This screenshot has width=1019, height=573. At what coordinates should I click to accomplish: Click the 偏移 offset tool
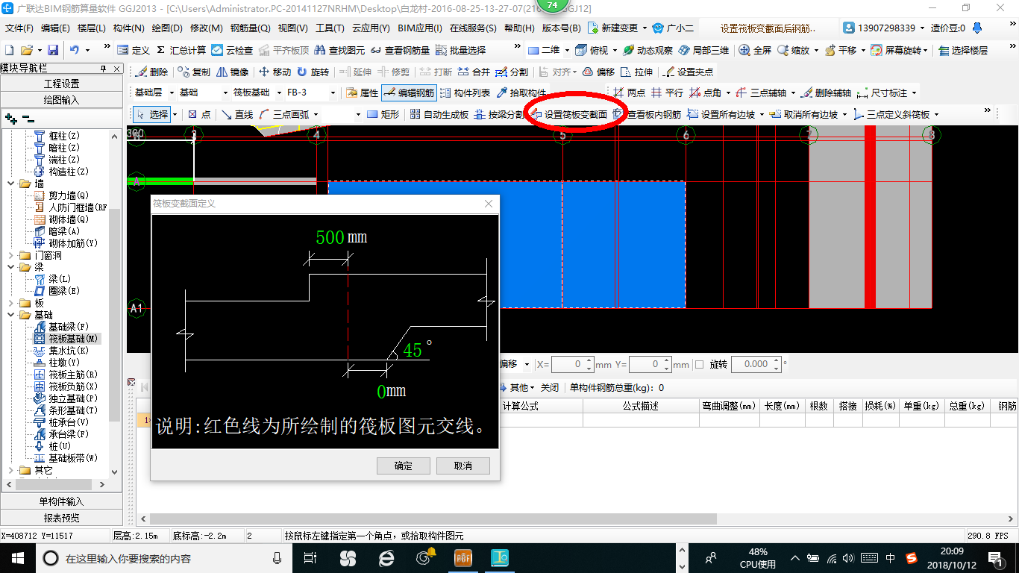598,72
